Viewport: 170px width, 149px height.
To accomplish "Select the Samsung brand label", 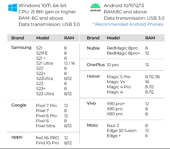I will coord(21,48).
